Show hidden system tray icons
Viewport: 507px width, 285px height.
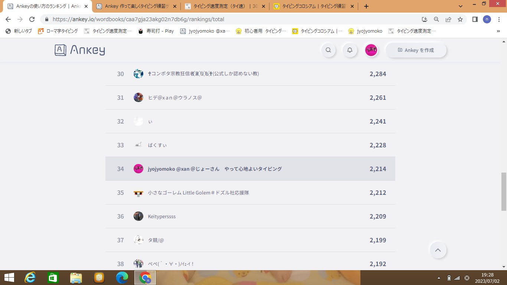439,278
